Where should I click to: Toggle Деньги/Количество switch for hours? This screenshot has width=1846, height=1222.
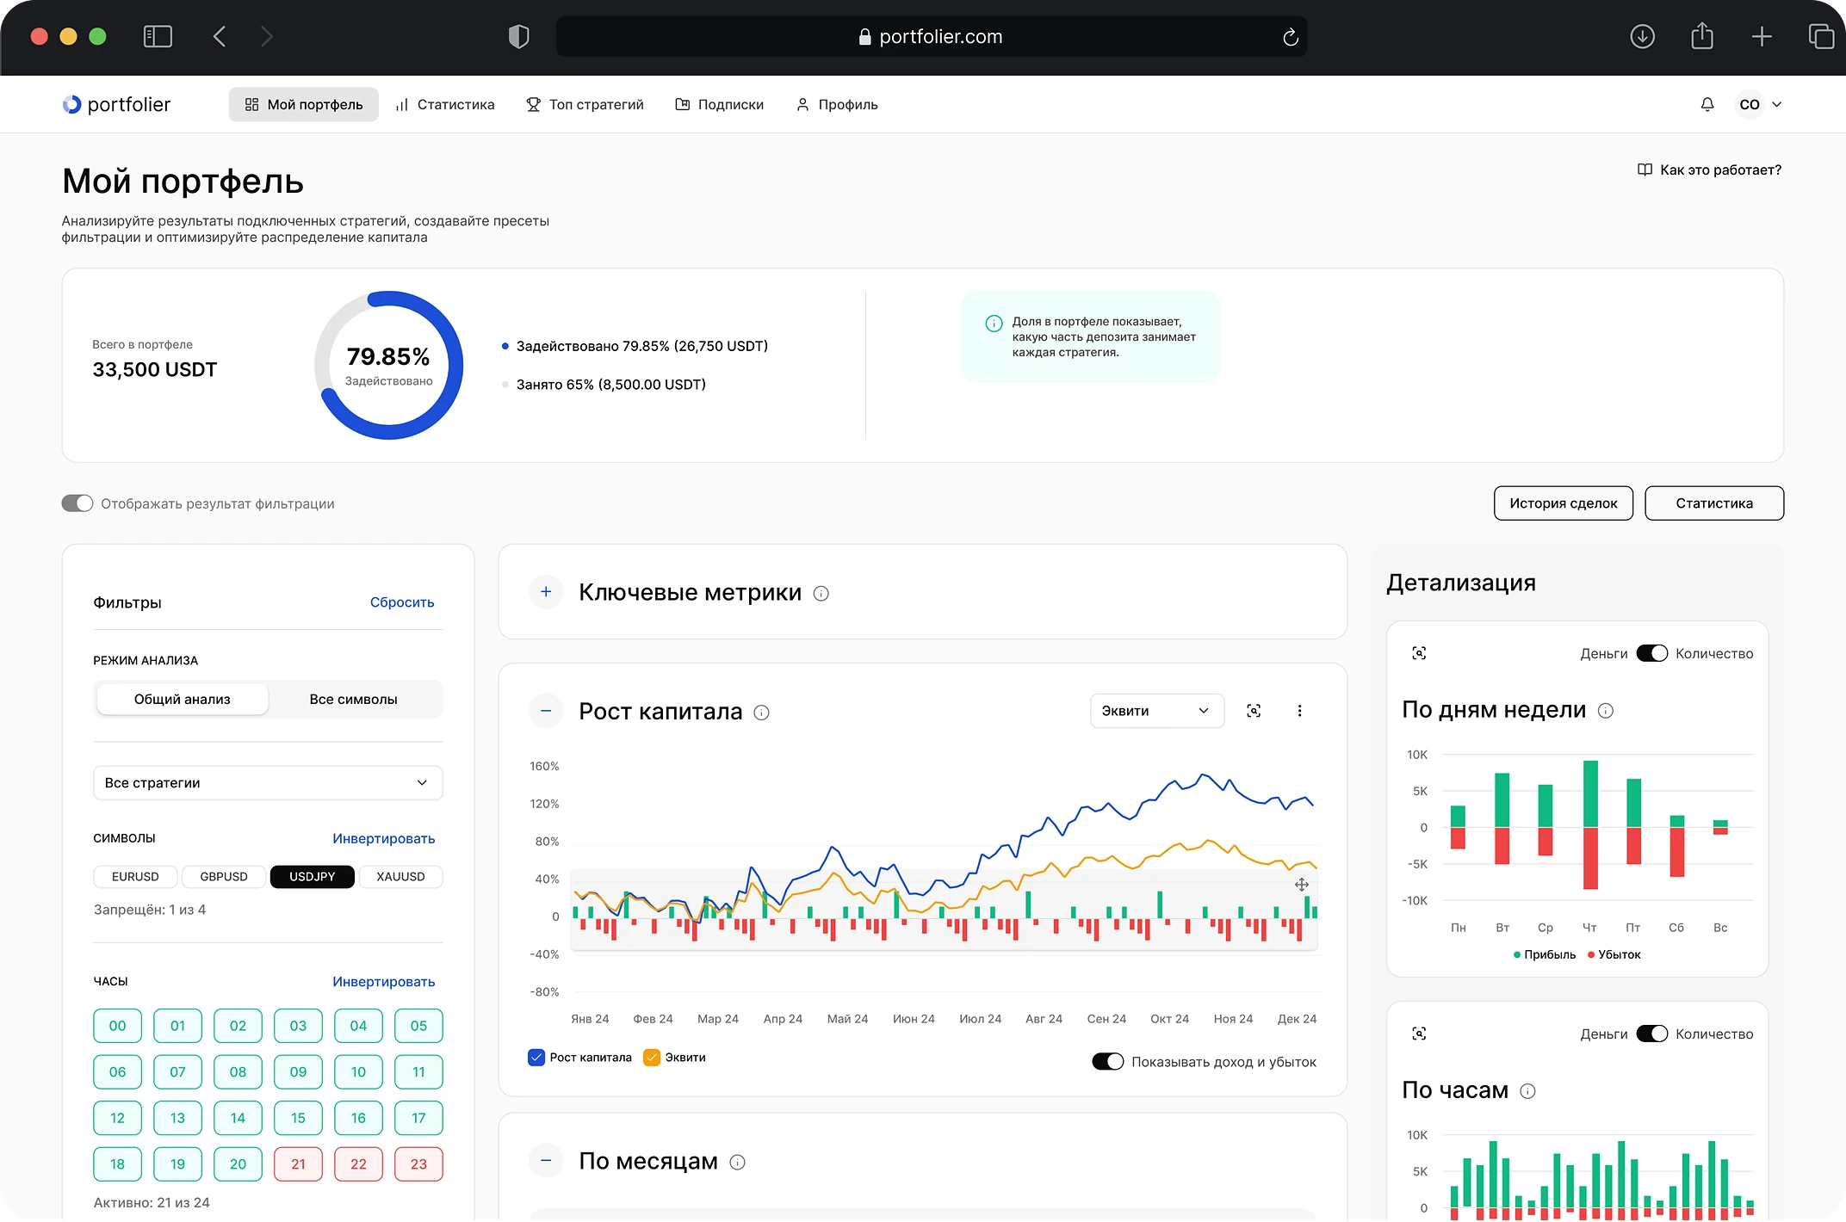click(1651, 1034)
